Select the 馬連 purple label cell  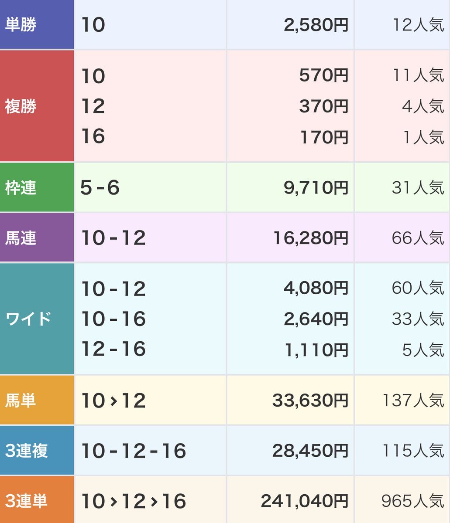(37, 238)
